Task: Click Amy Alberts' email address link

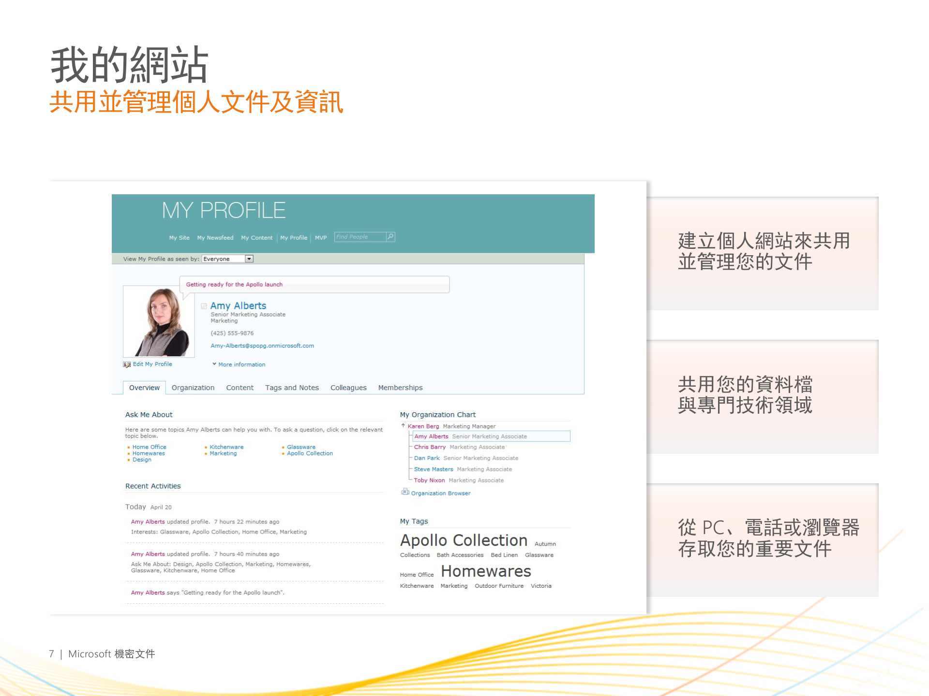Action: [262, 346]
